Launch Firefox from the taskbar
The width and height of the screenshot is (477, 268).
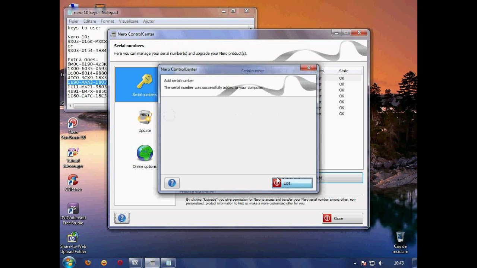88,262
